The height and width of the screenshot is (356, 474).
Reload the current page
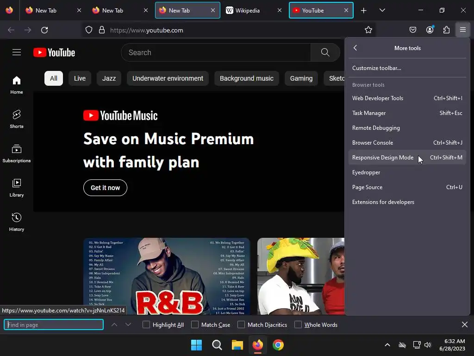(44, 30)
